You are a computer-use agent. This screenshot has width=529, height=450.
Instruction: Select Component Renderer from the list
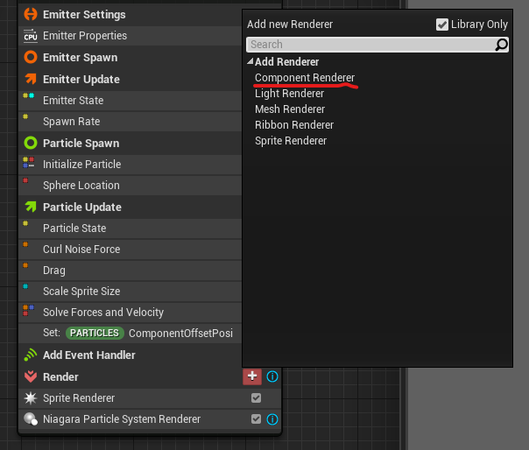click(305, 78)
